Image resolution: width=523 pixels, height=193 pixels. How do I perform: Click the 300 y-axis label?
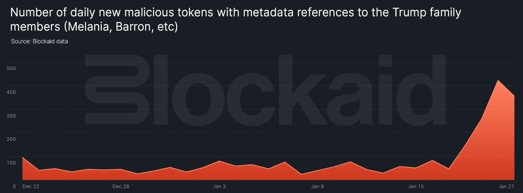pyautogui.click(x=11, y=116)
